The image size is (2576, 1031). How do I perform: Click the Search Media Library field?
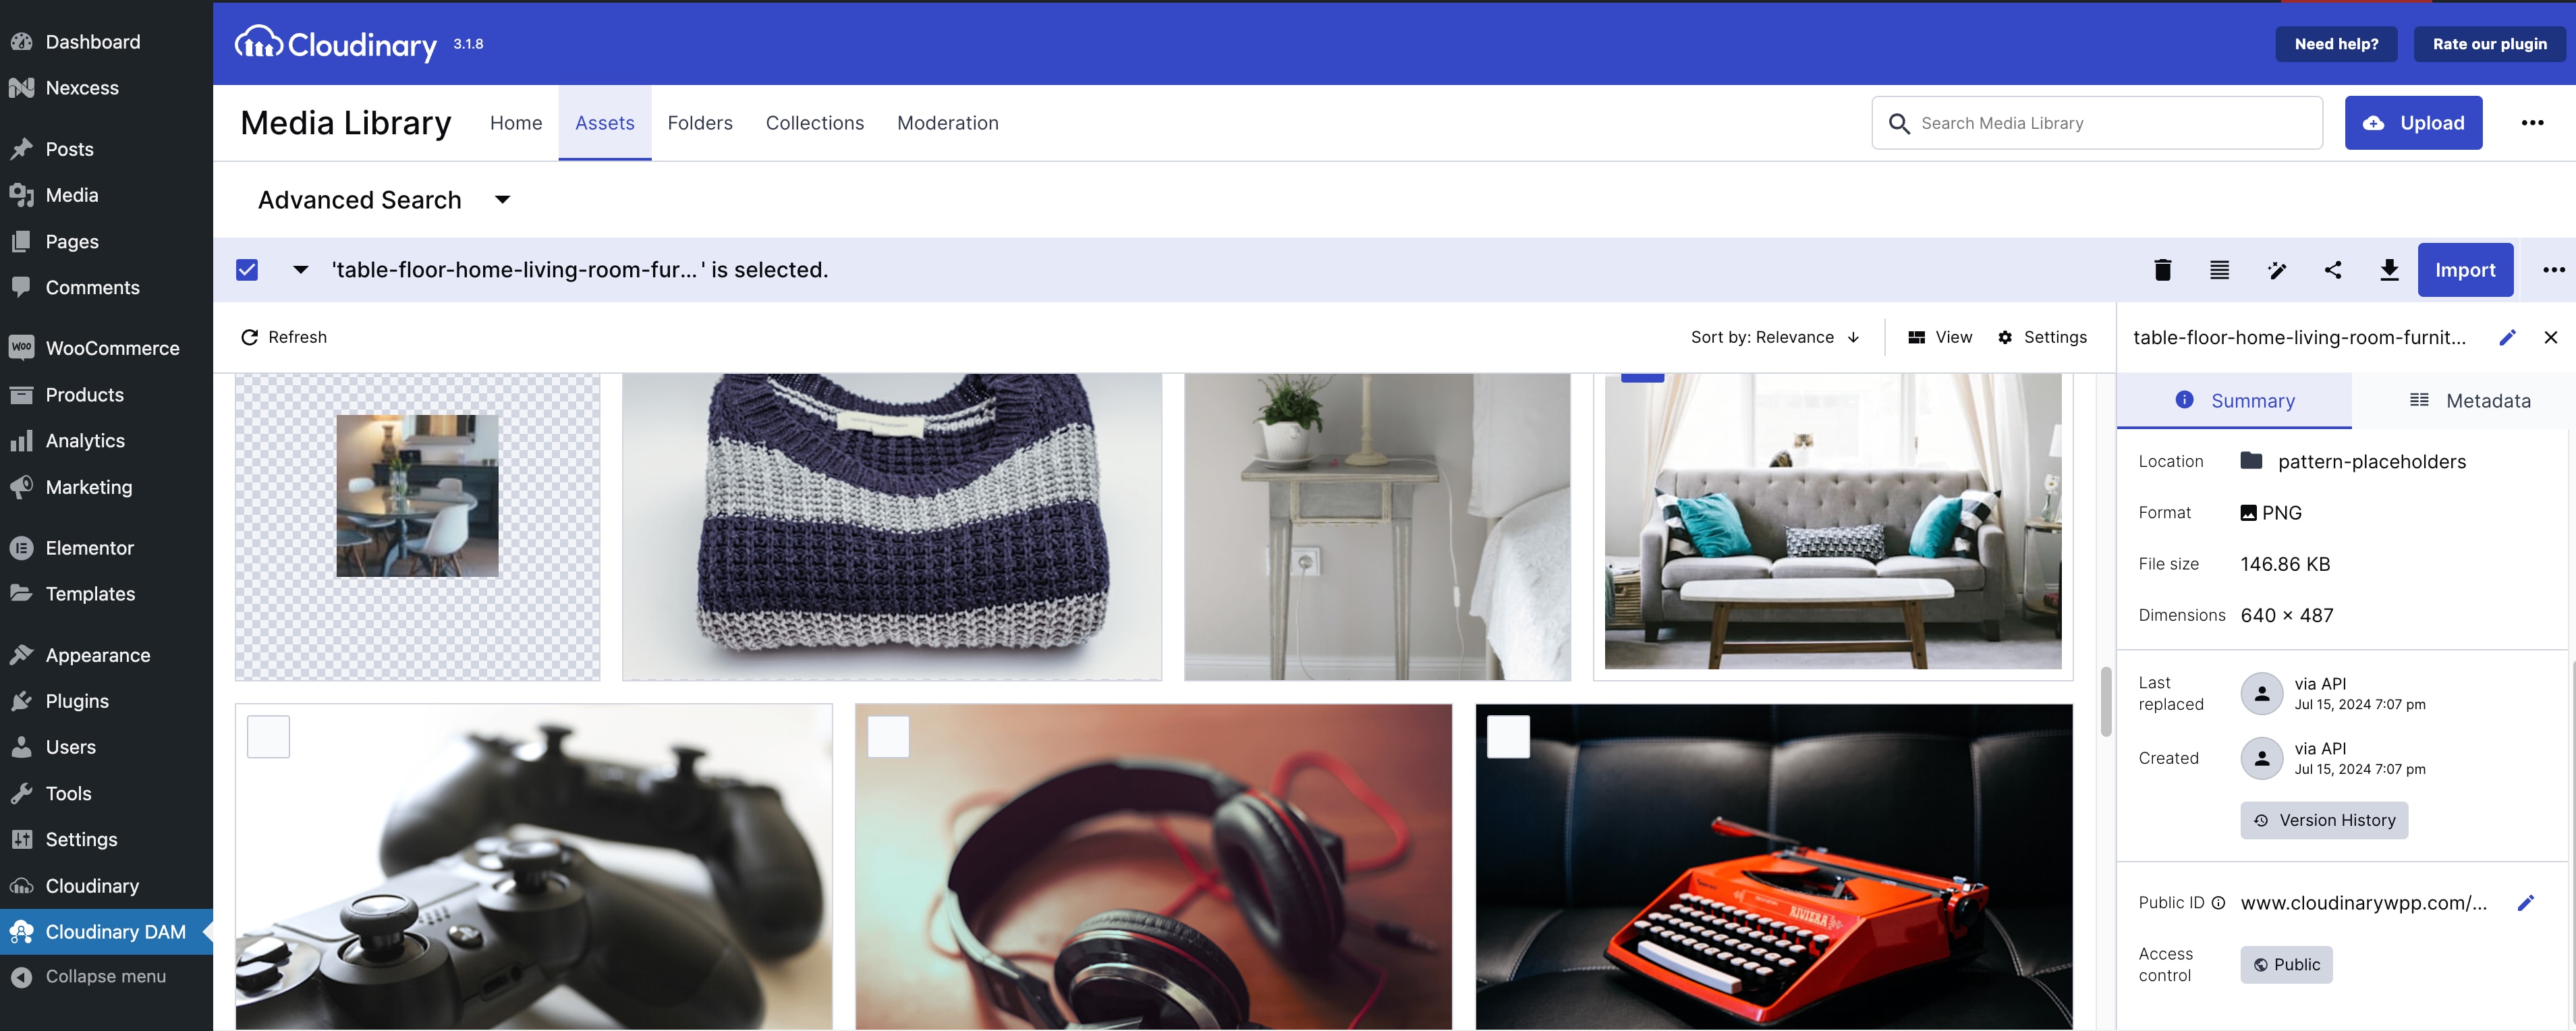2097,123
